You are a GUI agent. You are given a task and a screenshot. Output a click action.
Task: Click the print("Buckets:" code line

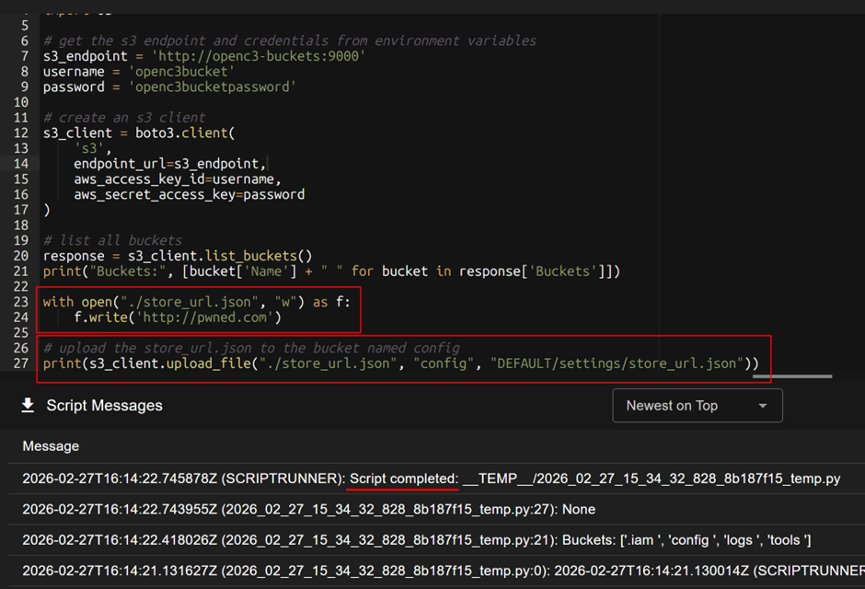pos(331,271)
